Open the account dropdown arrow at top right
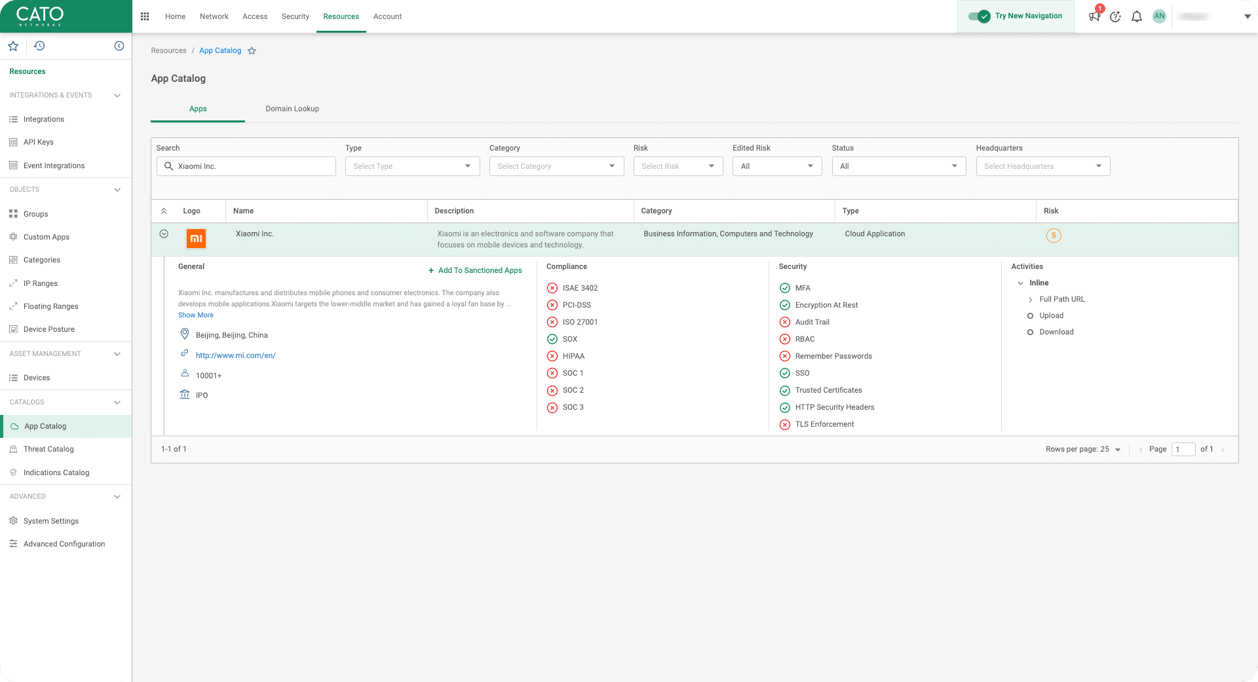Image resolution: width=1258 pixels, height=682 pixels. (x=1248, y=16)
